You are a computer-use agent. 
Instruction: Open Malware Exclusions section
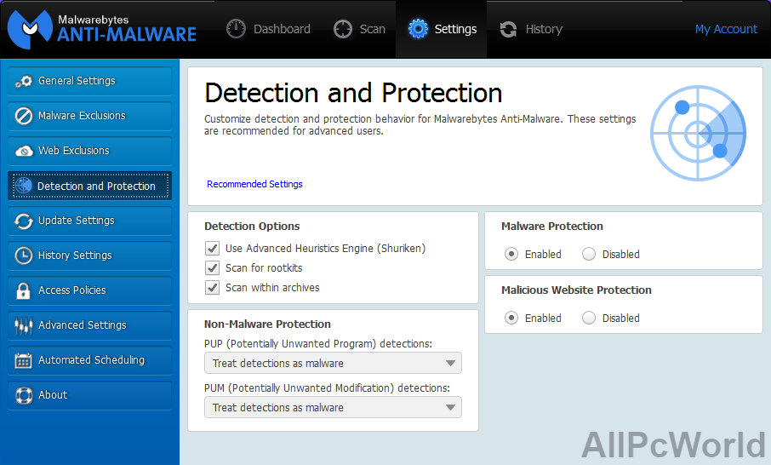coord(90,116)
